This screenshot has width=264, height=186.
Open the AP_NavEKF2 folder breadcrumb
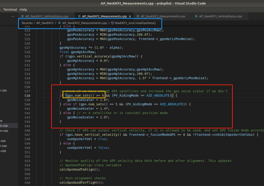click(45, 23)
